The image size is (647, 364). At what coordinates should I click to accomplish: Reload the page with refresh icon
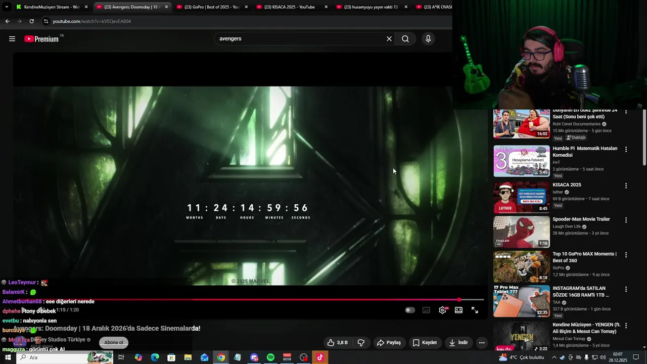31,21
